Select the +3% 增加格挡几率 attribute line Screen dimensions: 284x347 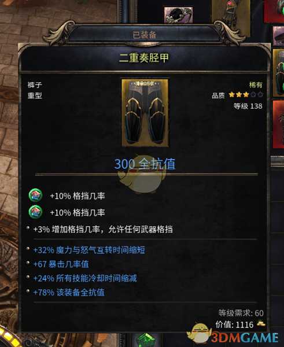click(x=103, y=229)
